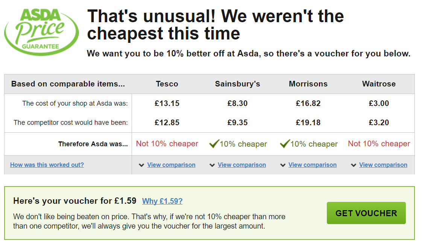Select the Tesco column header

click(167, 84)
